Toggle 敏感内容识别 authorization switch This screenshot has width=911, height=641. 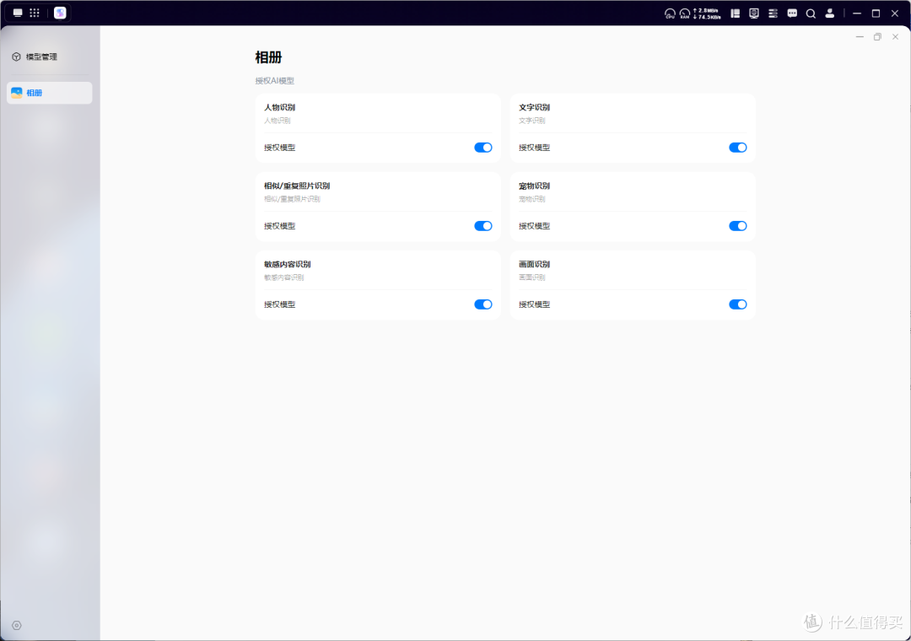coord(482,304)
